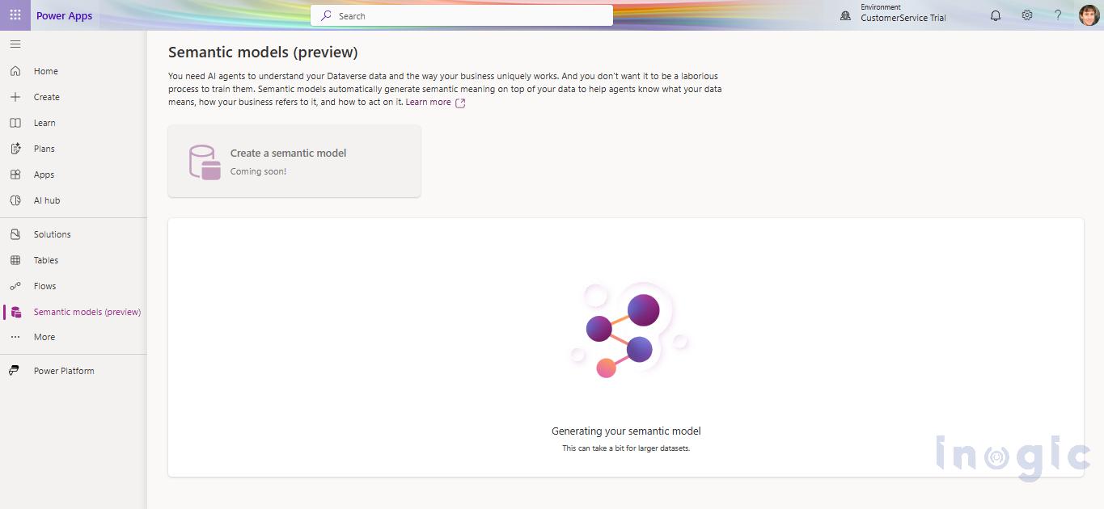The image size is (1104, 509).
Task: Click the Create plus icon
Action: point(15,97)
